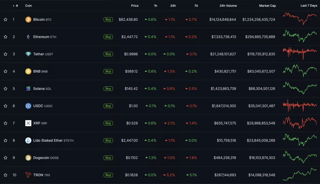Click the Bitcoin coin logo icon
Viewport: 320px width, 184px height.
point(28,19)
